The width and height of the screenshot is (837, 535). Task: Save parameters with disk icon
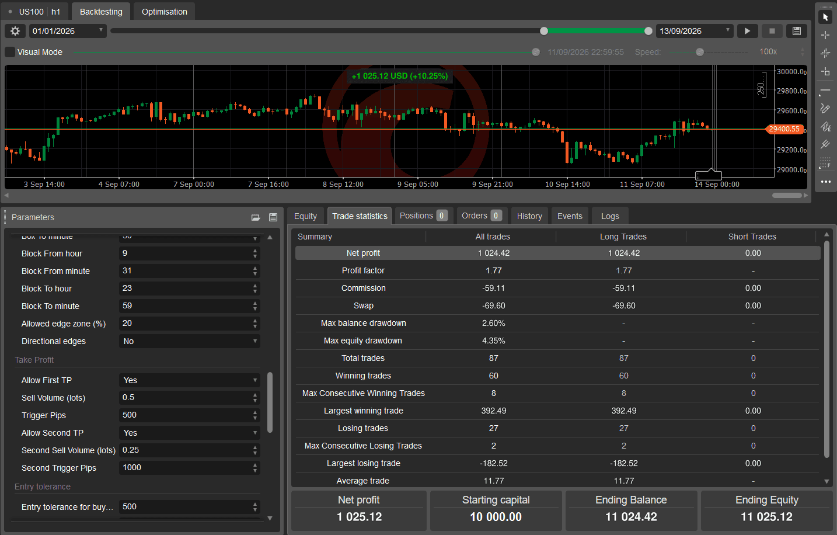[273, 217]
